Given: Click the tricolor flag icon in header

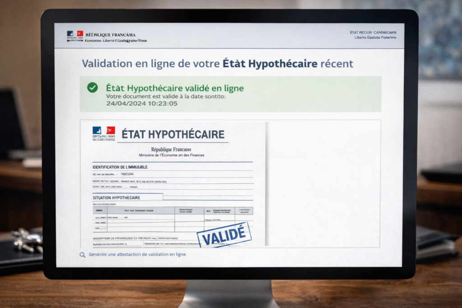Looking at the screenshot, I should click(x=80, y=33).
